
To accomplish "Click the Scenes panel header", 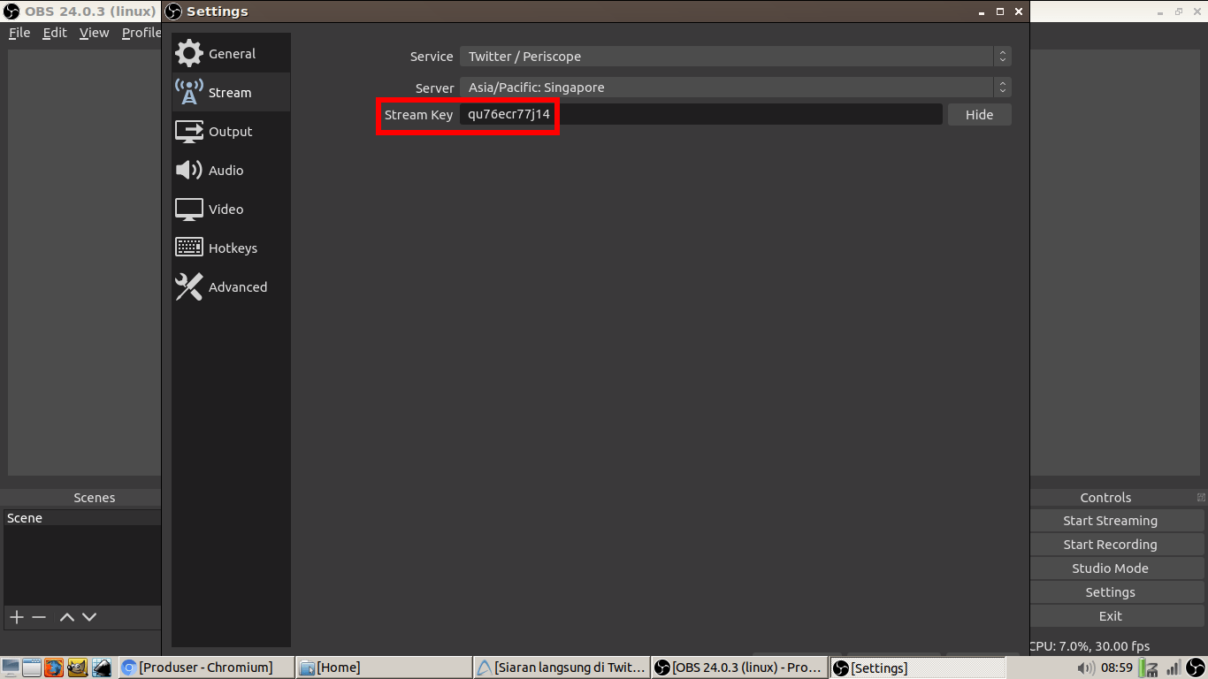I will coord(82,498).
